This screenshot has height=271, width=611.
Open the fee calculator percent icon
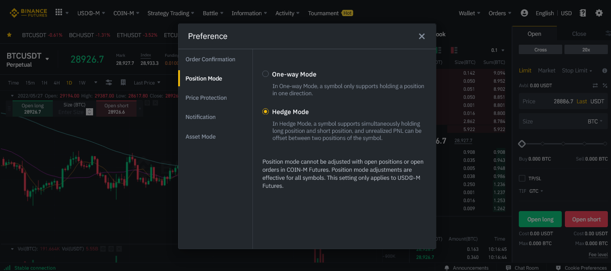(x=605, y=85)
